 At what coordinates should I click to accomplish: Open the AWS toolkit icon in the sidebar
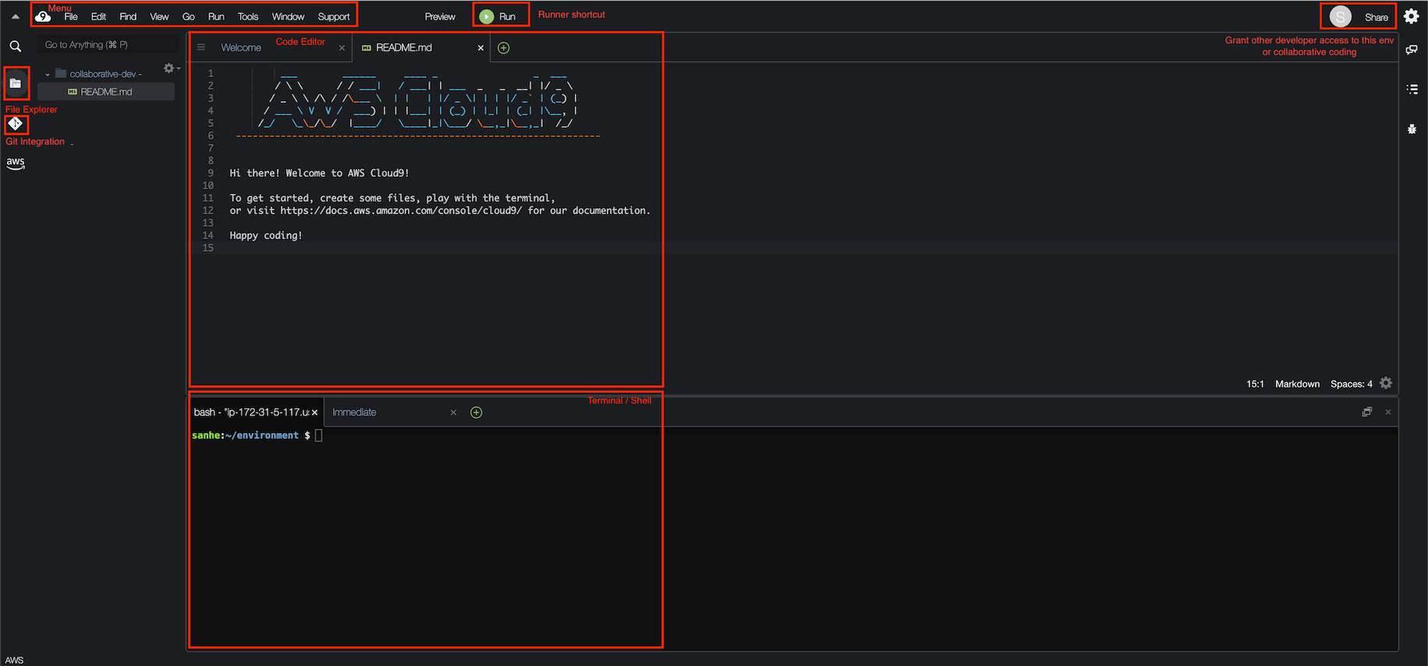16,163
